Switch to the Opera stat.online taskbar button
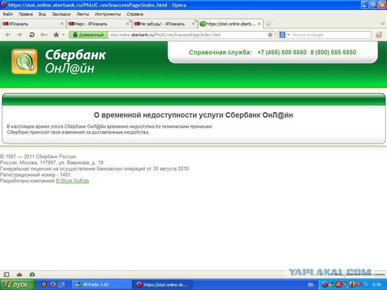 coord(163,285)
